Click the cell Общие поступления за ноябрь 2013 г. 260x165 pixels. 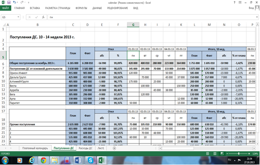[38, 63]
